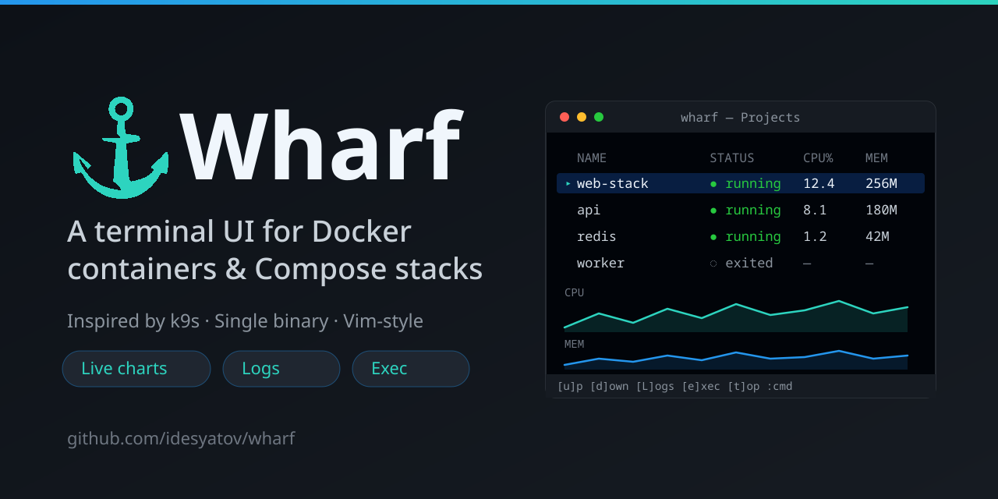Click the "wharf — Projects" window title

click(741, 118)
